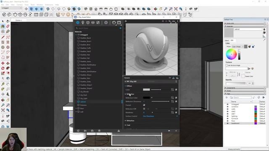Image resolution: width=269 pixels, height=151 pixels.
Task: Select the Move tool
Action: point(3,63)
